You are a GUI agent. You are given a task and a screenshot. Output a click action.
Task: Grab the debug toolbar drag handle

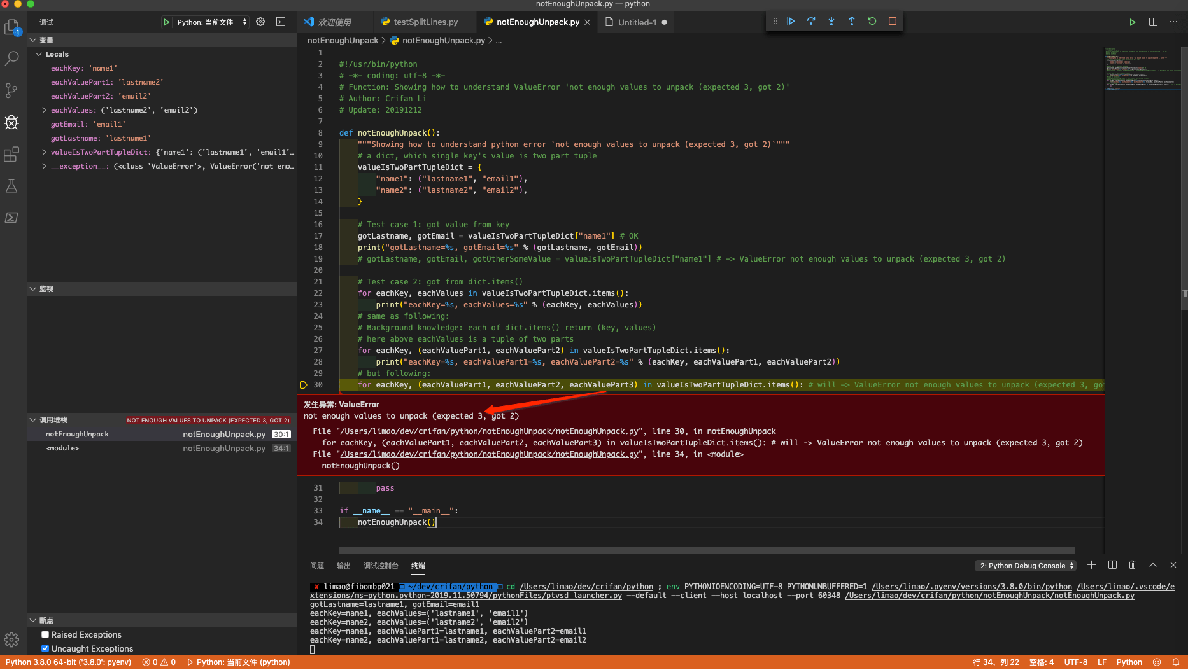pos(775,21)
